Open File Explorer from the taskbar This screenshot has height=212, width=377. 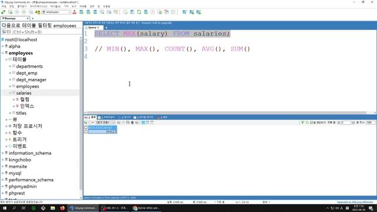52,208
